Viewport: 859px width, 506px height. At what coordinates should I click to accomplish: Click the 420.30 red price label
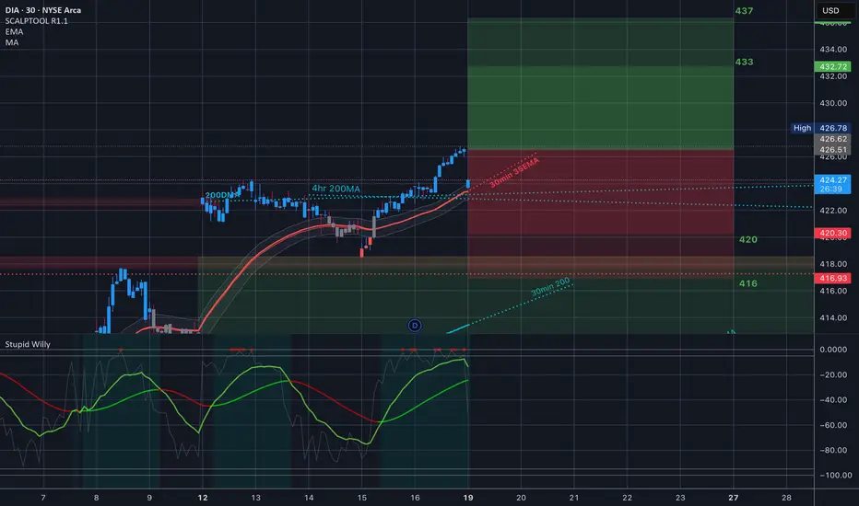(832, 233)
